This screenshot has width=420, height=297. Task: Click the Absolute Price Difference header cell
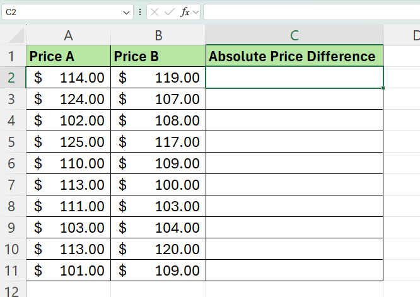(295, 57)
